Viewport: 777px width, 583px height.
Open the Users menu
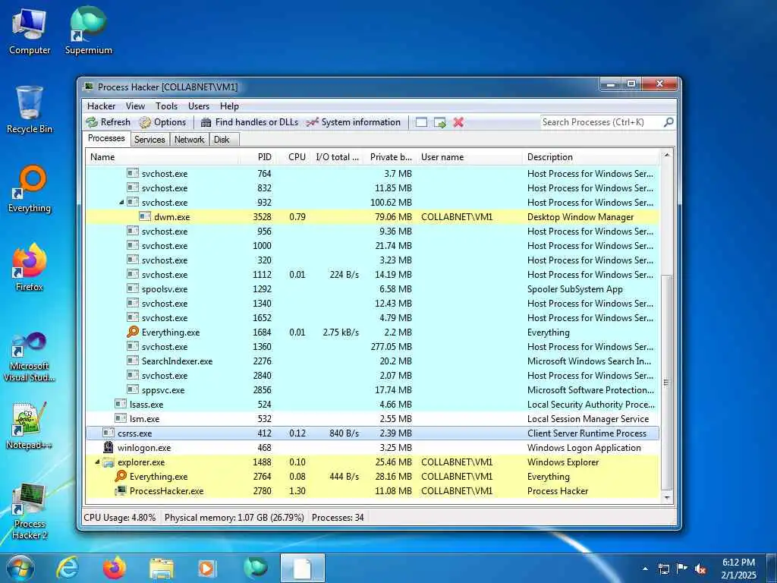click(199, 106)
